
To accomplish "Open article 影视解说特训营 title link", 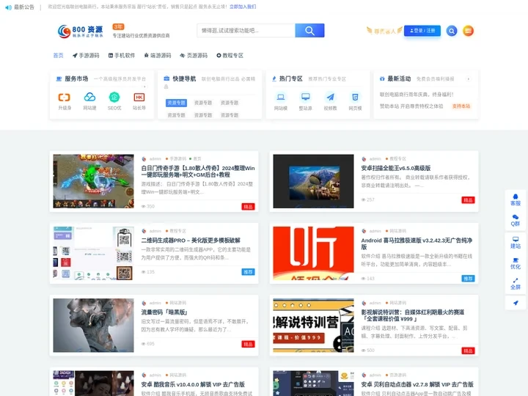I will (x=412, y=315).
